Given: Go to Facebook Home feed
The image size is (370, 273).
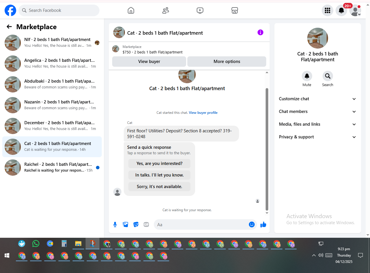Looking at the screenshot, I should tap(131, 11).
